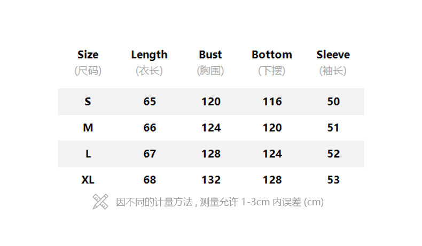Image resolution: width=422 pixels, height=246 pixels.
Task: Click the Bottom column header
Action: point(272,55)
